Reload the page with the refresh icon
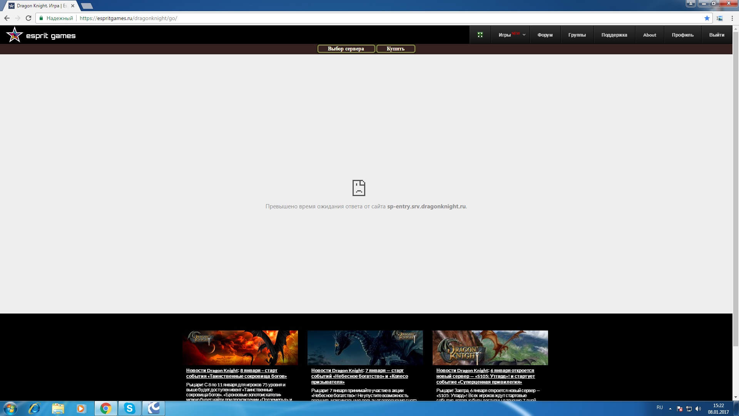The image size is (739, 416). click(28, 18)
